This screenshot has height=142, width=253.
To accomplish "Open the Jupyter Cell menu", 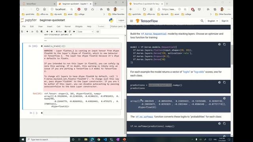I will (x=59, y=26).
